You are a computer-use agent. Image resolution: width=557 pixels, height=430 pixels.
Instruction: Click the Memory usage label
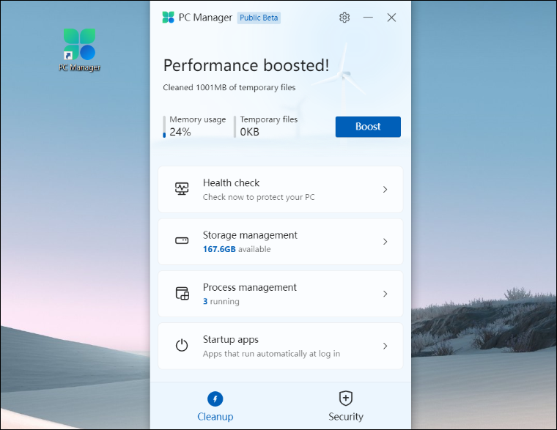pyautogui.click(x=197, y=119)
